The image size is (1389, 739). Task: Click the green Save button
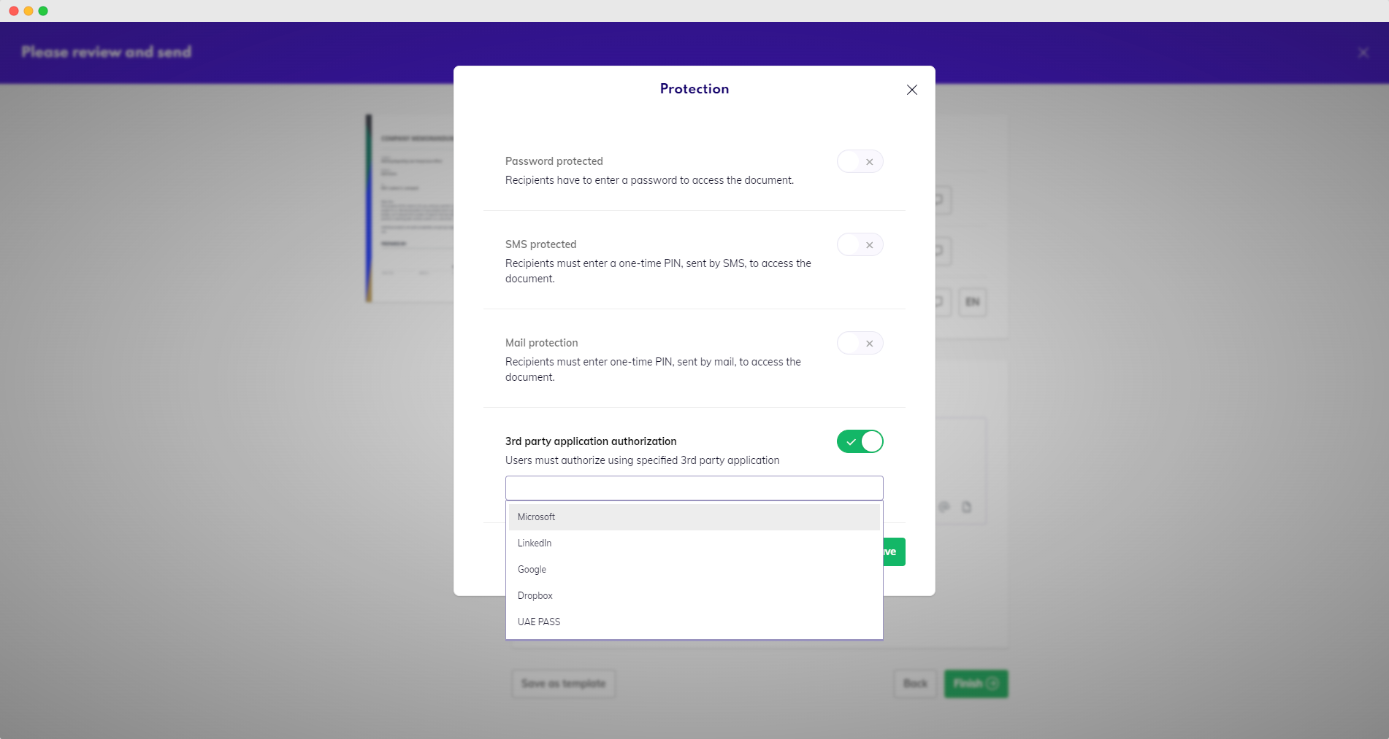[894, 552]
